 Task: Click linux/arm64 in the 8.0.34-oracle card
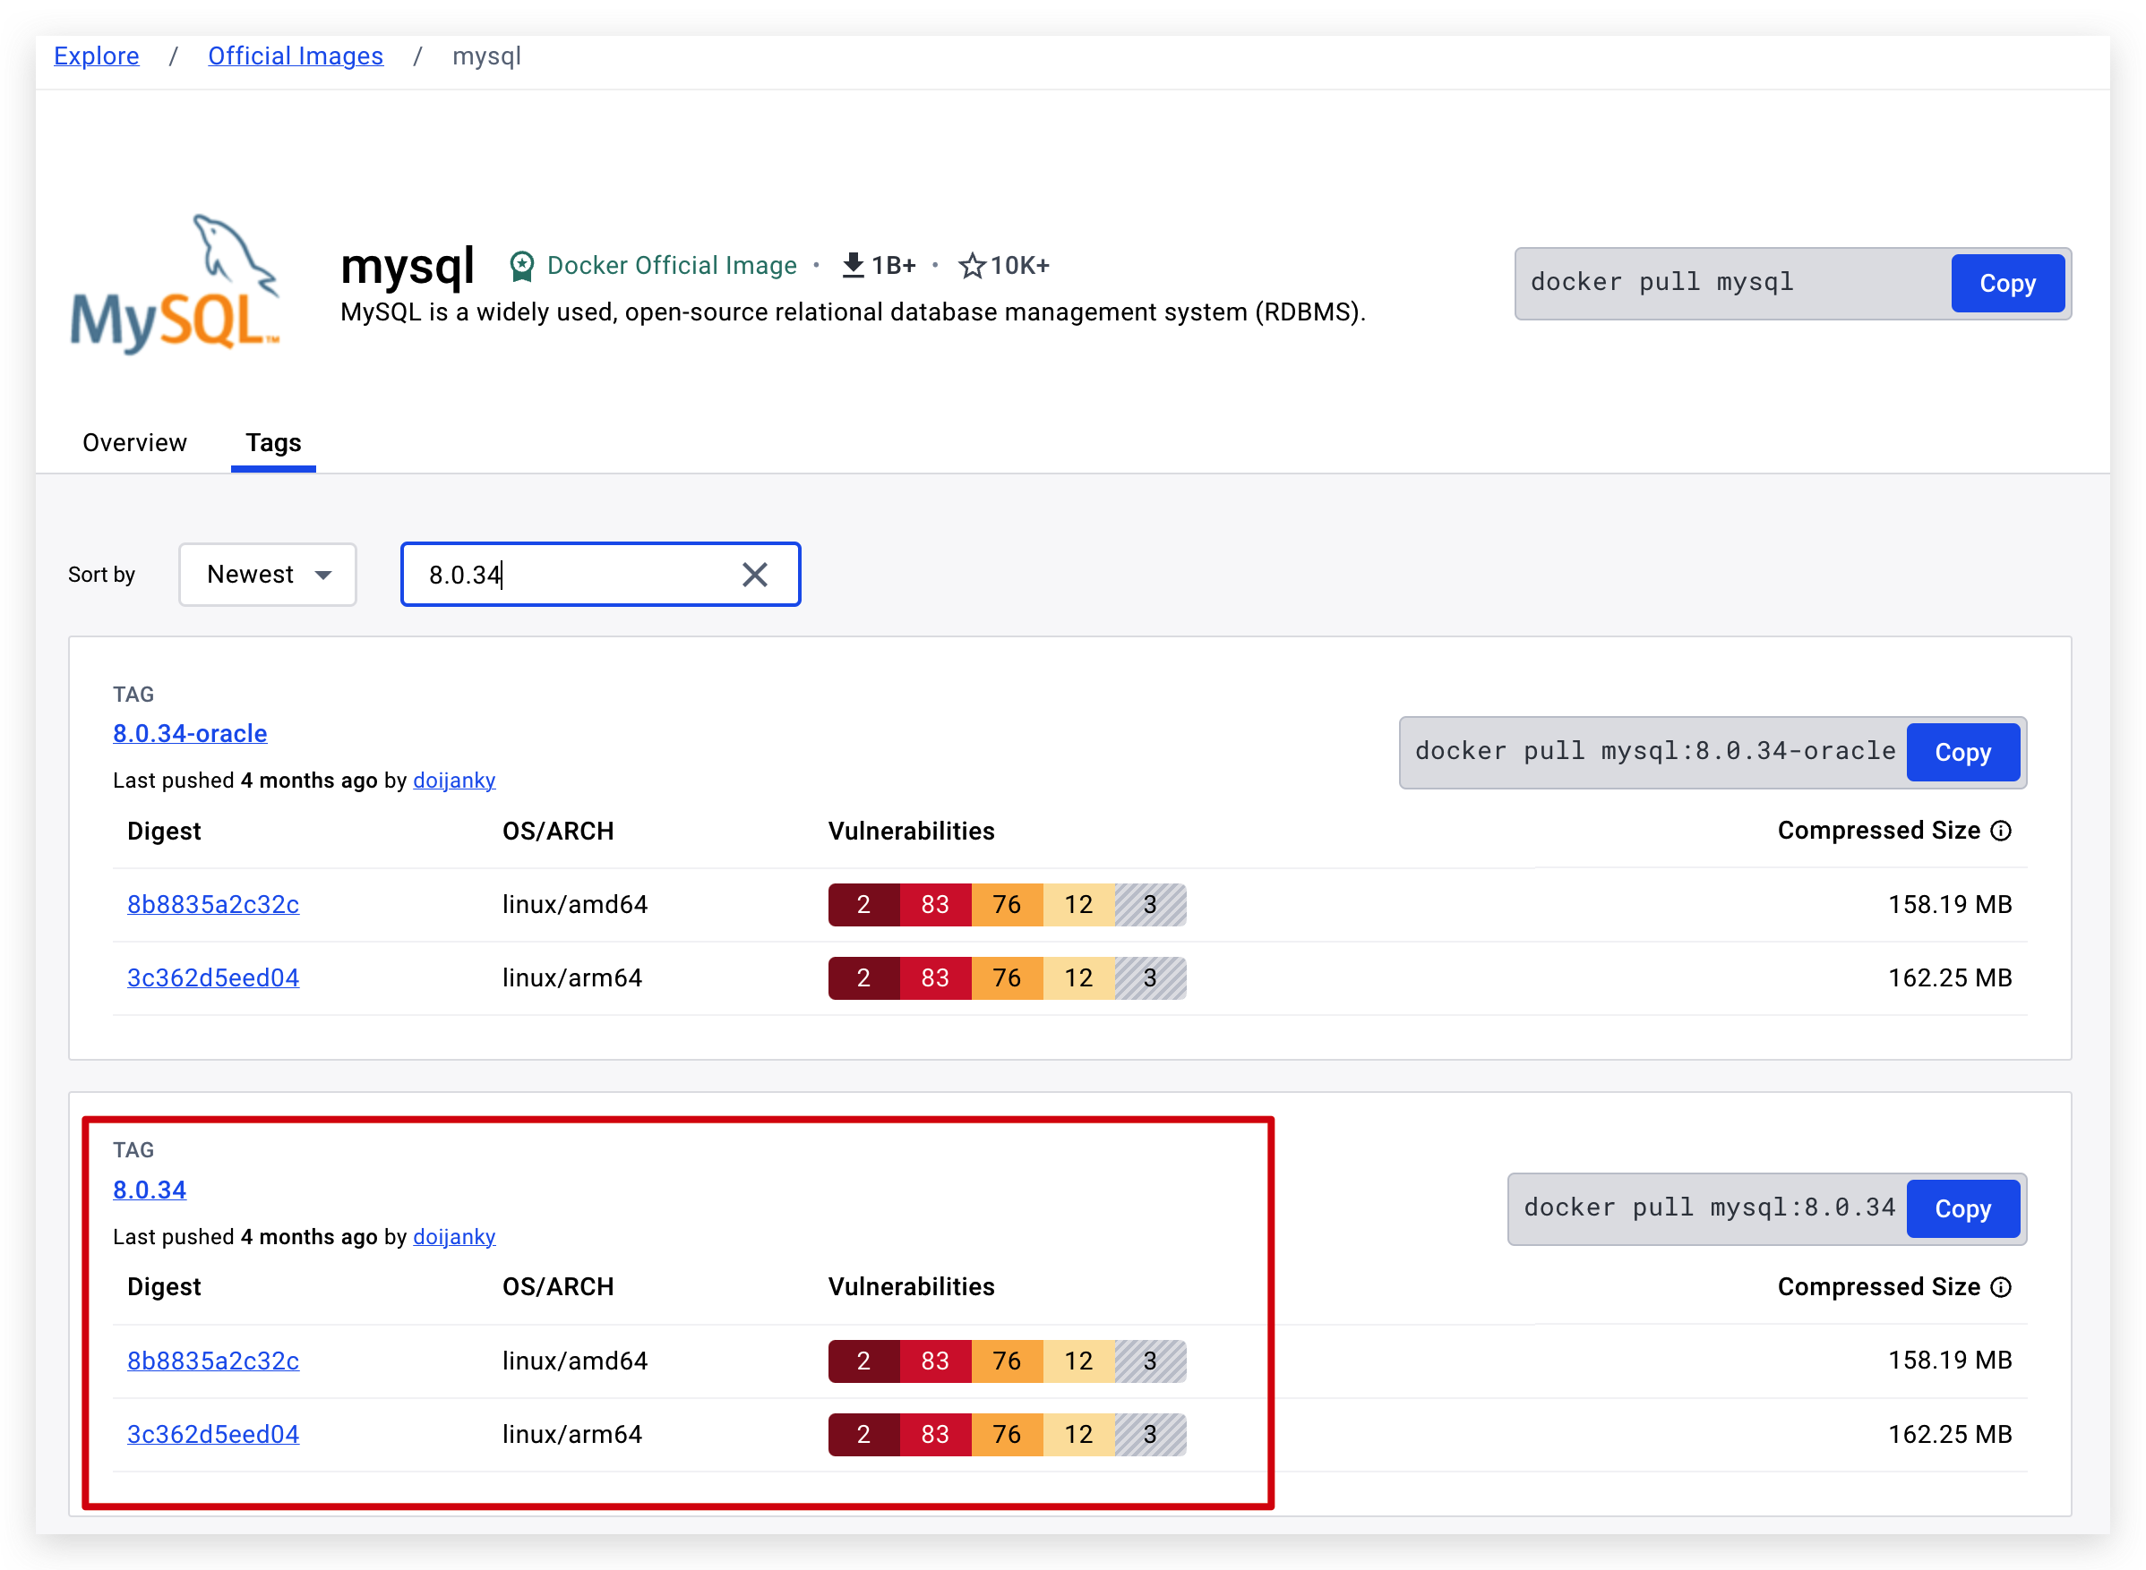[571, 978]
